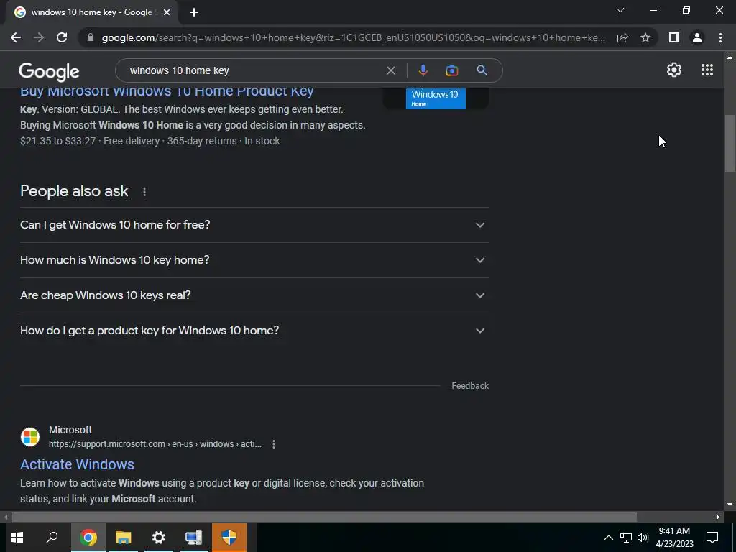Go to Google home via logo

[x=49, y=71]
